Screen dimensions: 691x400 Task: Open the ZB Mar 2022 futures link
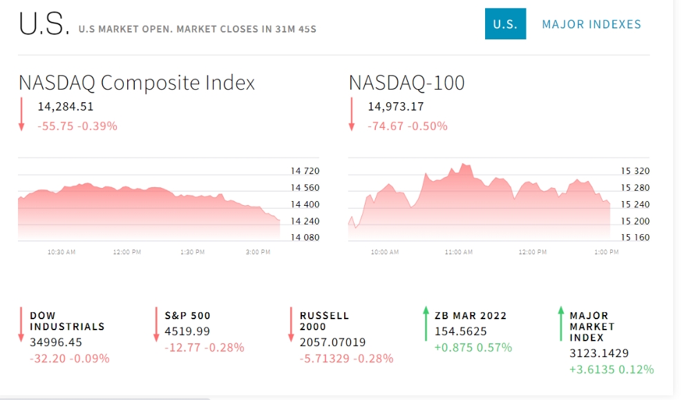coord(471,316)
